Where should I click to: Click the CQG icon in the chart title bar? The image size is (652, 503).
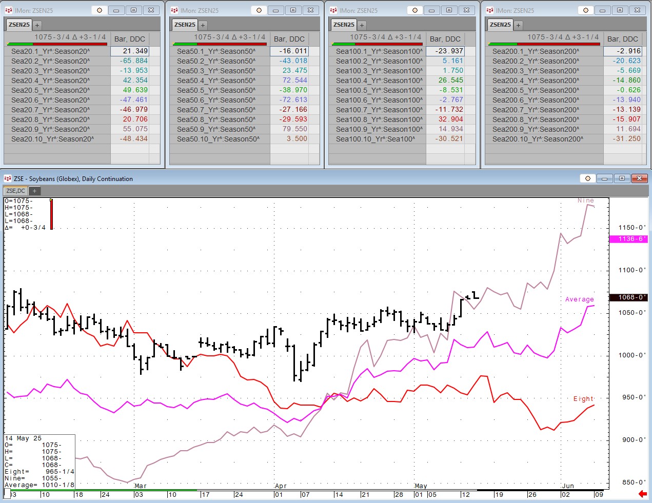[8, 178]
